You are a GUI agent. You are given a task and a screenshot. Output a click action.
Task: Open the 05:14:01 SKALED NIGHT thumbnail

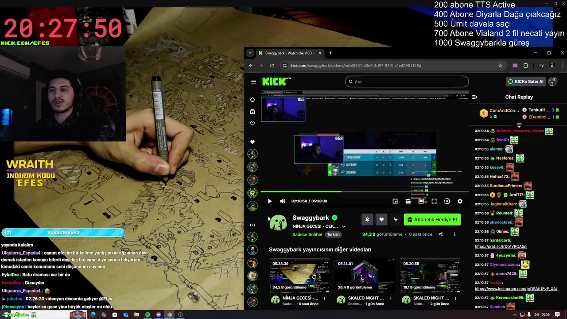[x=365, y=276]
